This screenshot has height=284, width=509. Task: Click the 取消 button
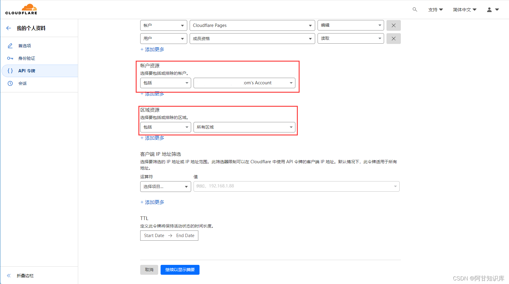149,270
